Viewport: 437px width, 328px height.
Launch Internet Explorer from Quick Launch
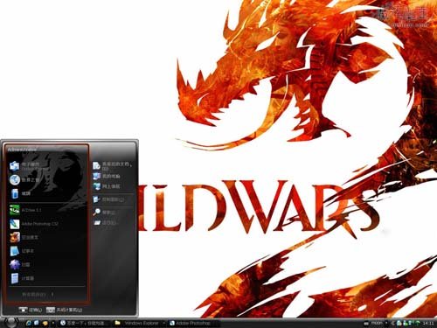tap(29, 323)
